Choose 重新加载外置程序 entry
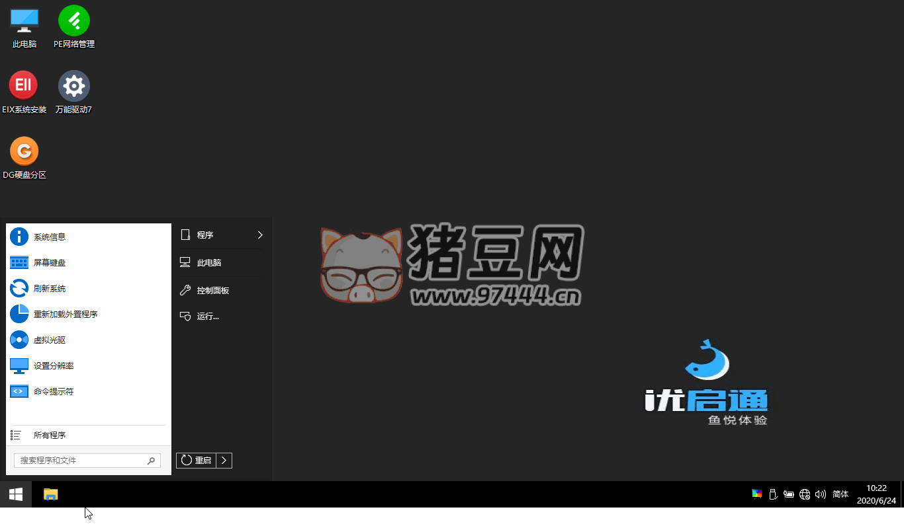Screen dimensions: 904x528 [x=89, y=314]
